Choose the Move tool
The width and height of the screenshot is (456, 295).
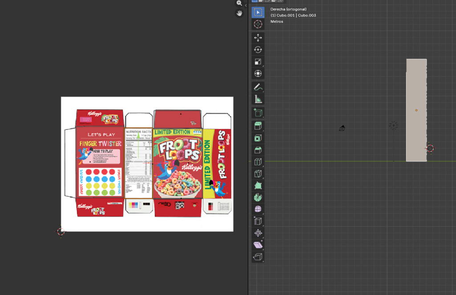258,38
